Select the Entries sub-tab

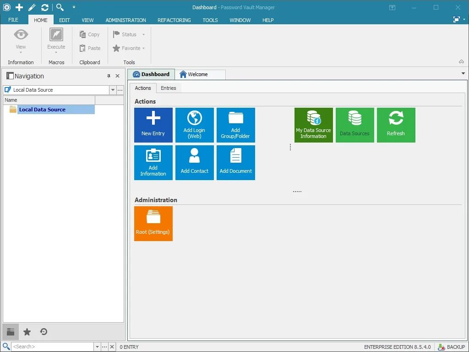pyautogui.click(x=169, y=88)
